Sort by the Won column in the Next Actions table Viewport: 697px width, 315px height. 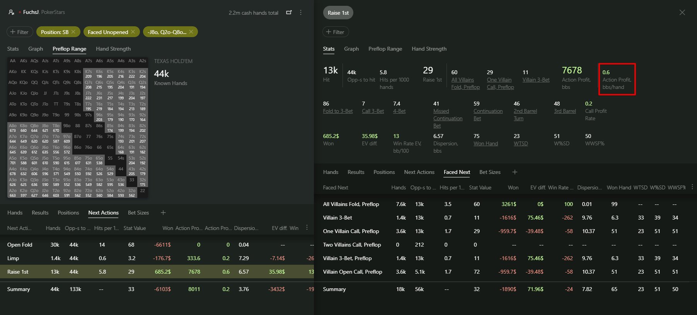point(168,228)
